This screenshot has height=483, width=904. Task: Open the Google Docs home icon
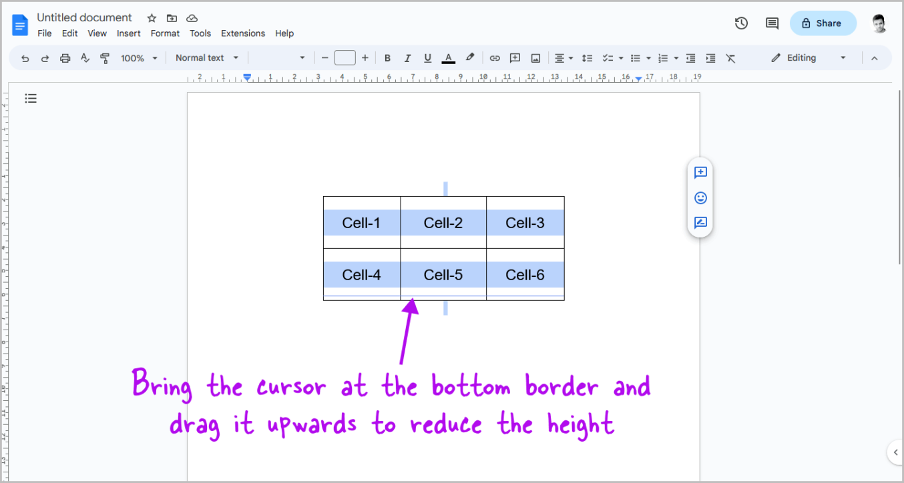(x=20, y=25)
